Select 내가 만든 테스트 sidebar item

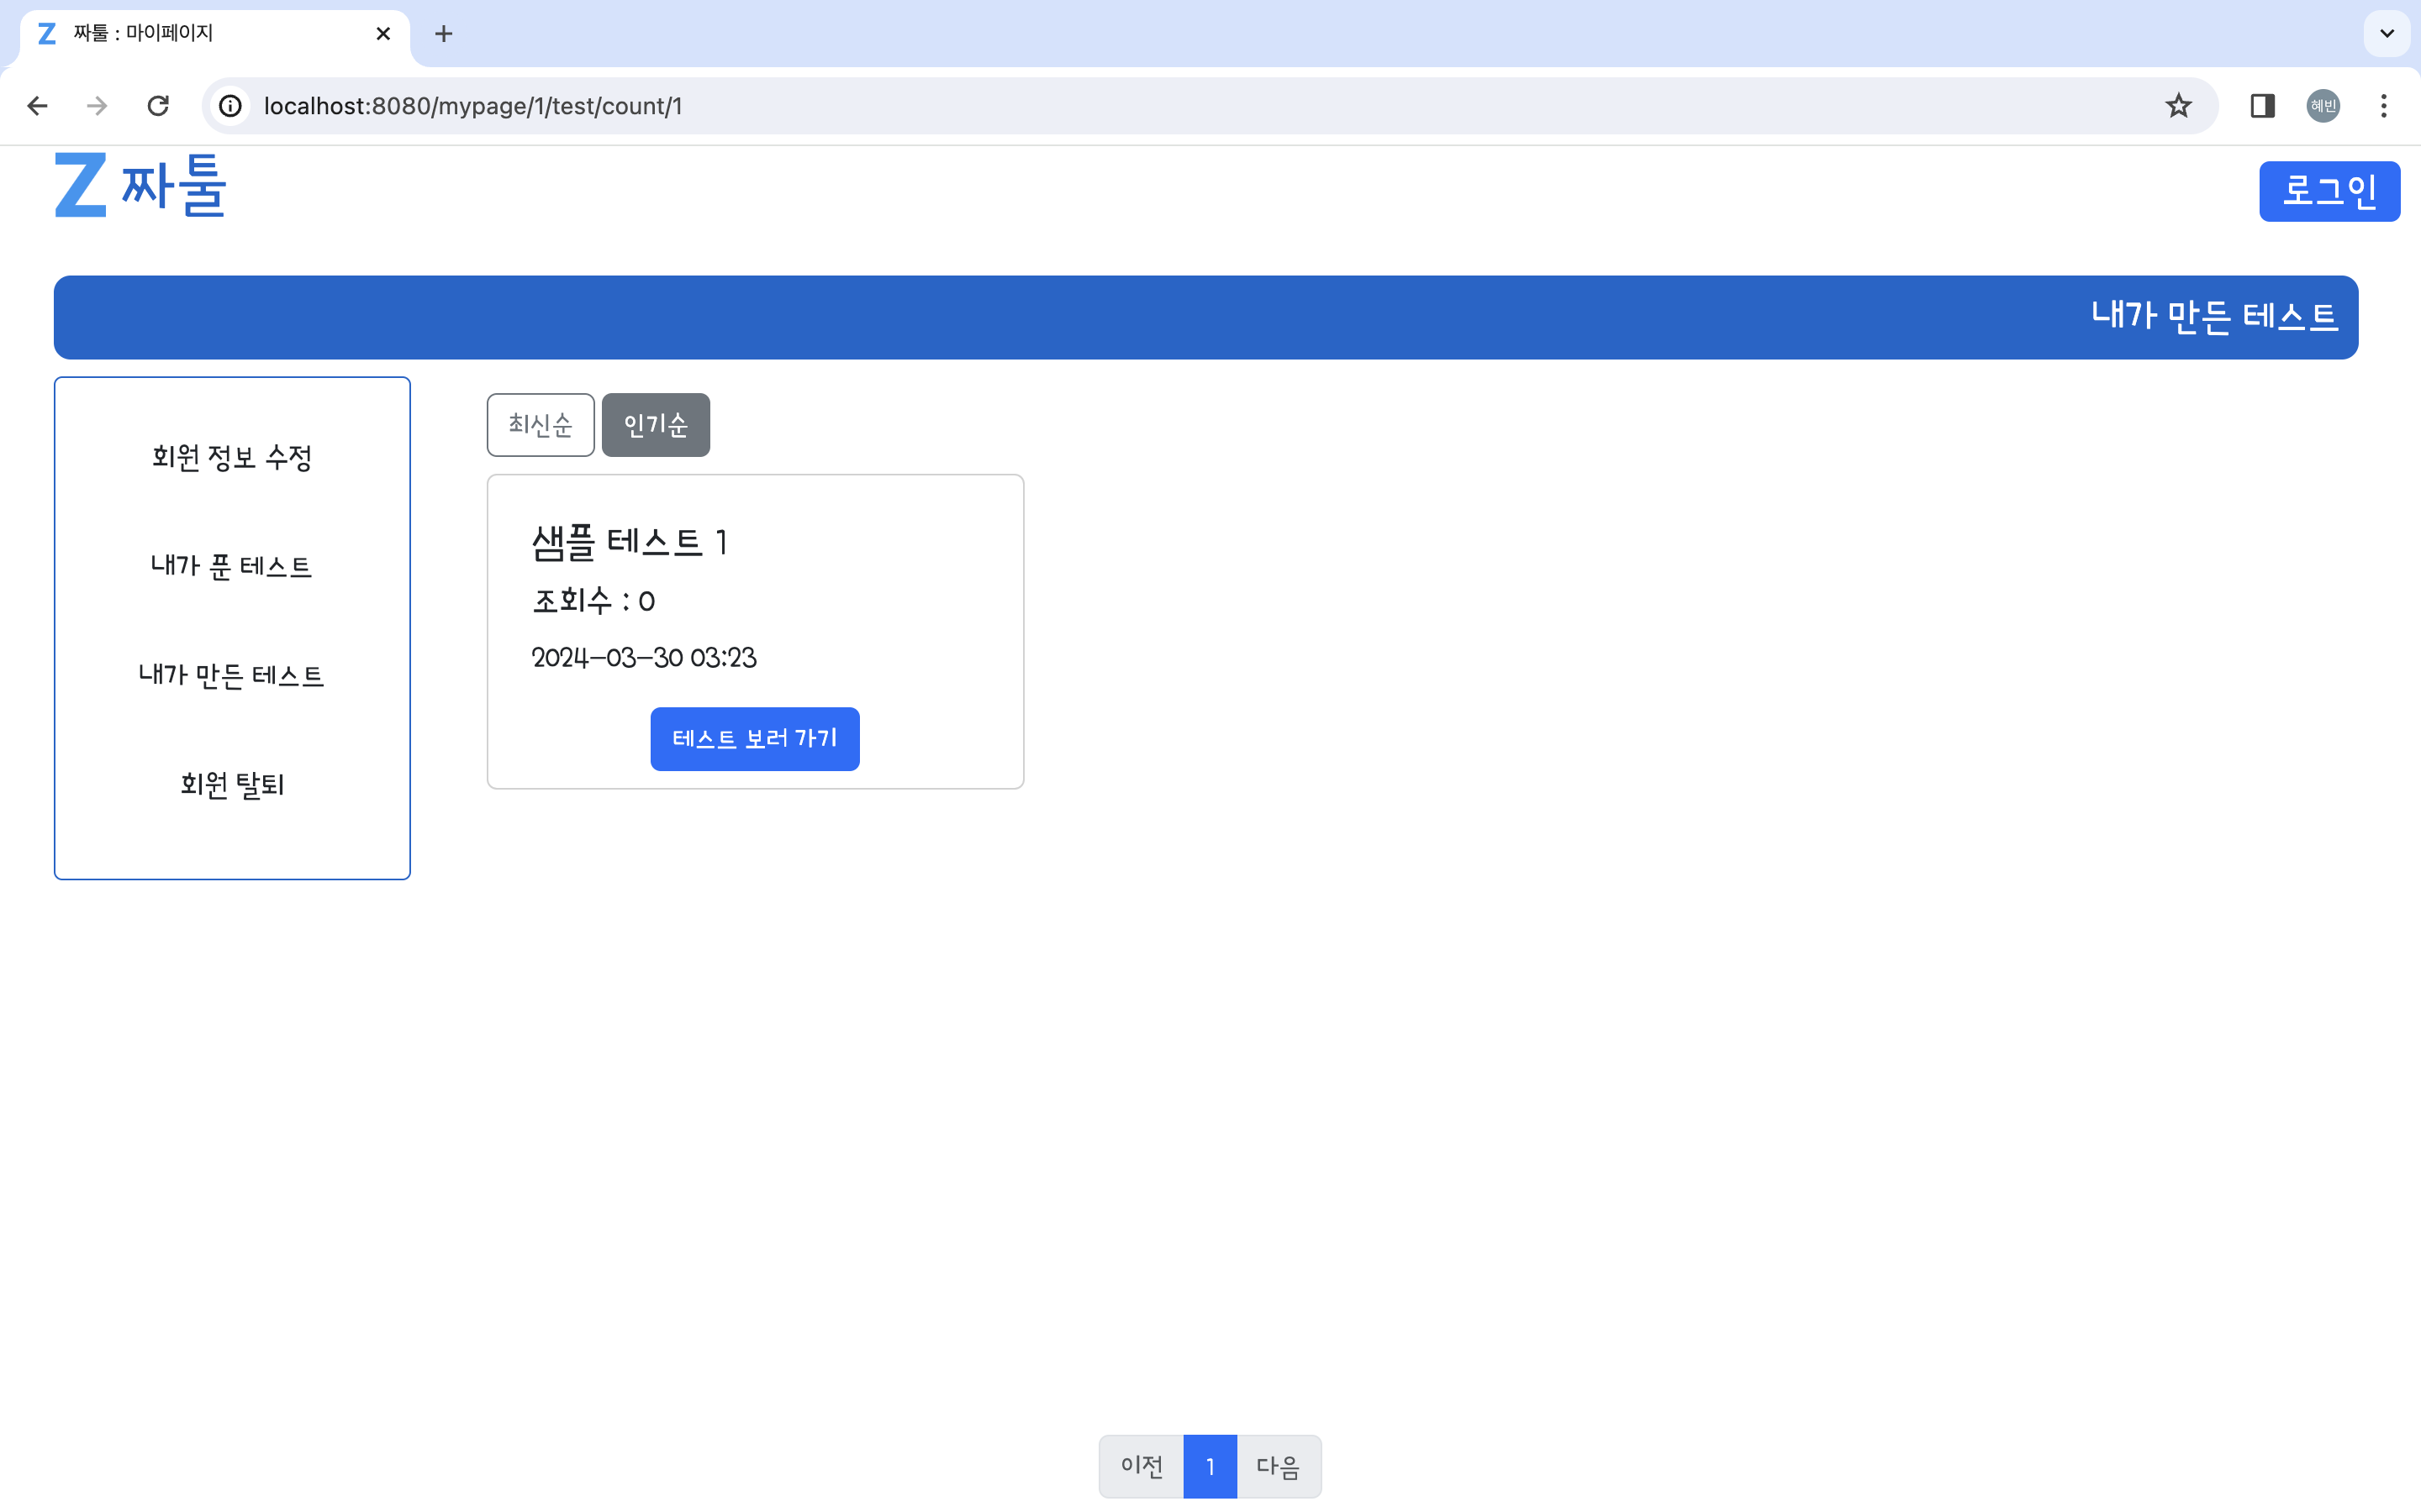pos(232,676)
